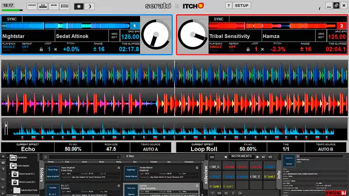
Task: Select the second waveform layout icon
Action: (x=43, y=6)
